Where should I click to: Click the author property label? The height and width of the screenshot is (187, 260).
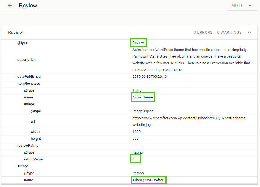[23, 166]
